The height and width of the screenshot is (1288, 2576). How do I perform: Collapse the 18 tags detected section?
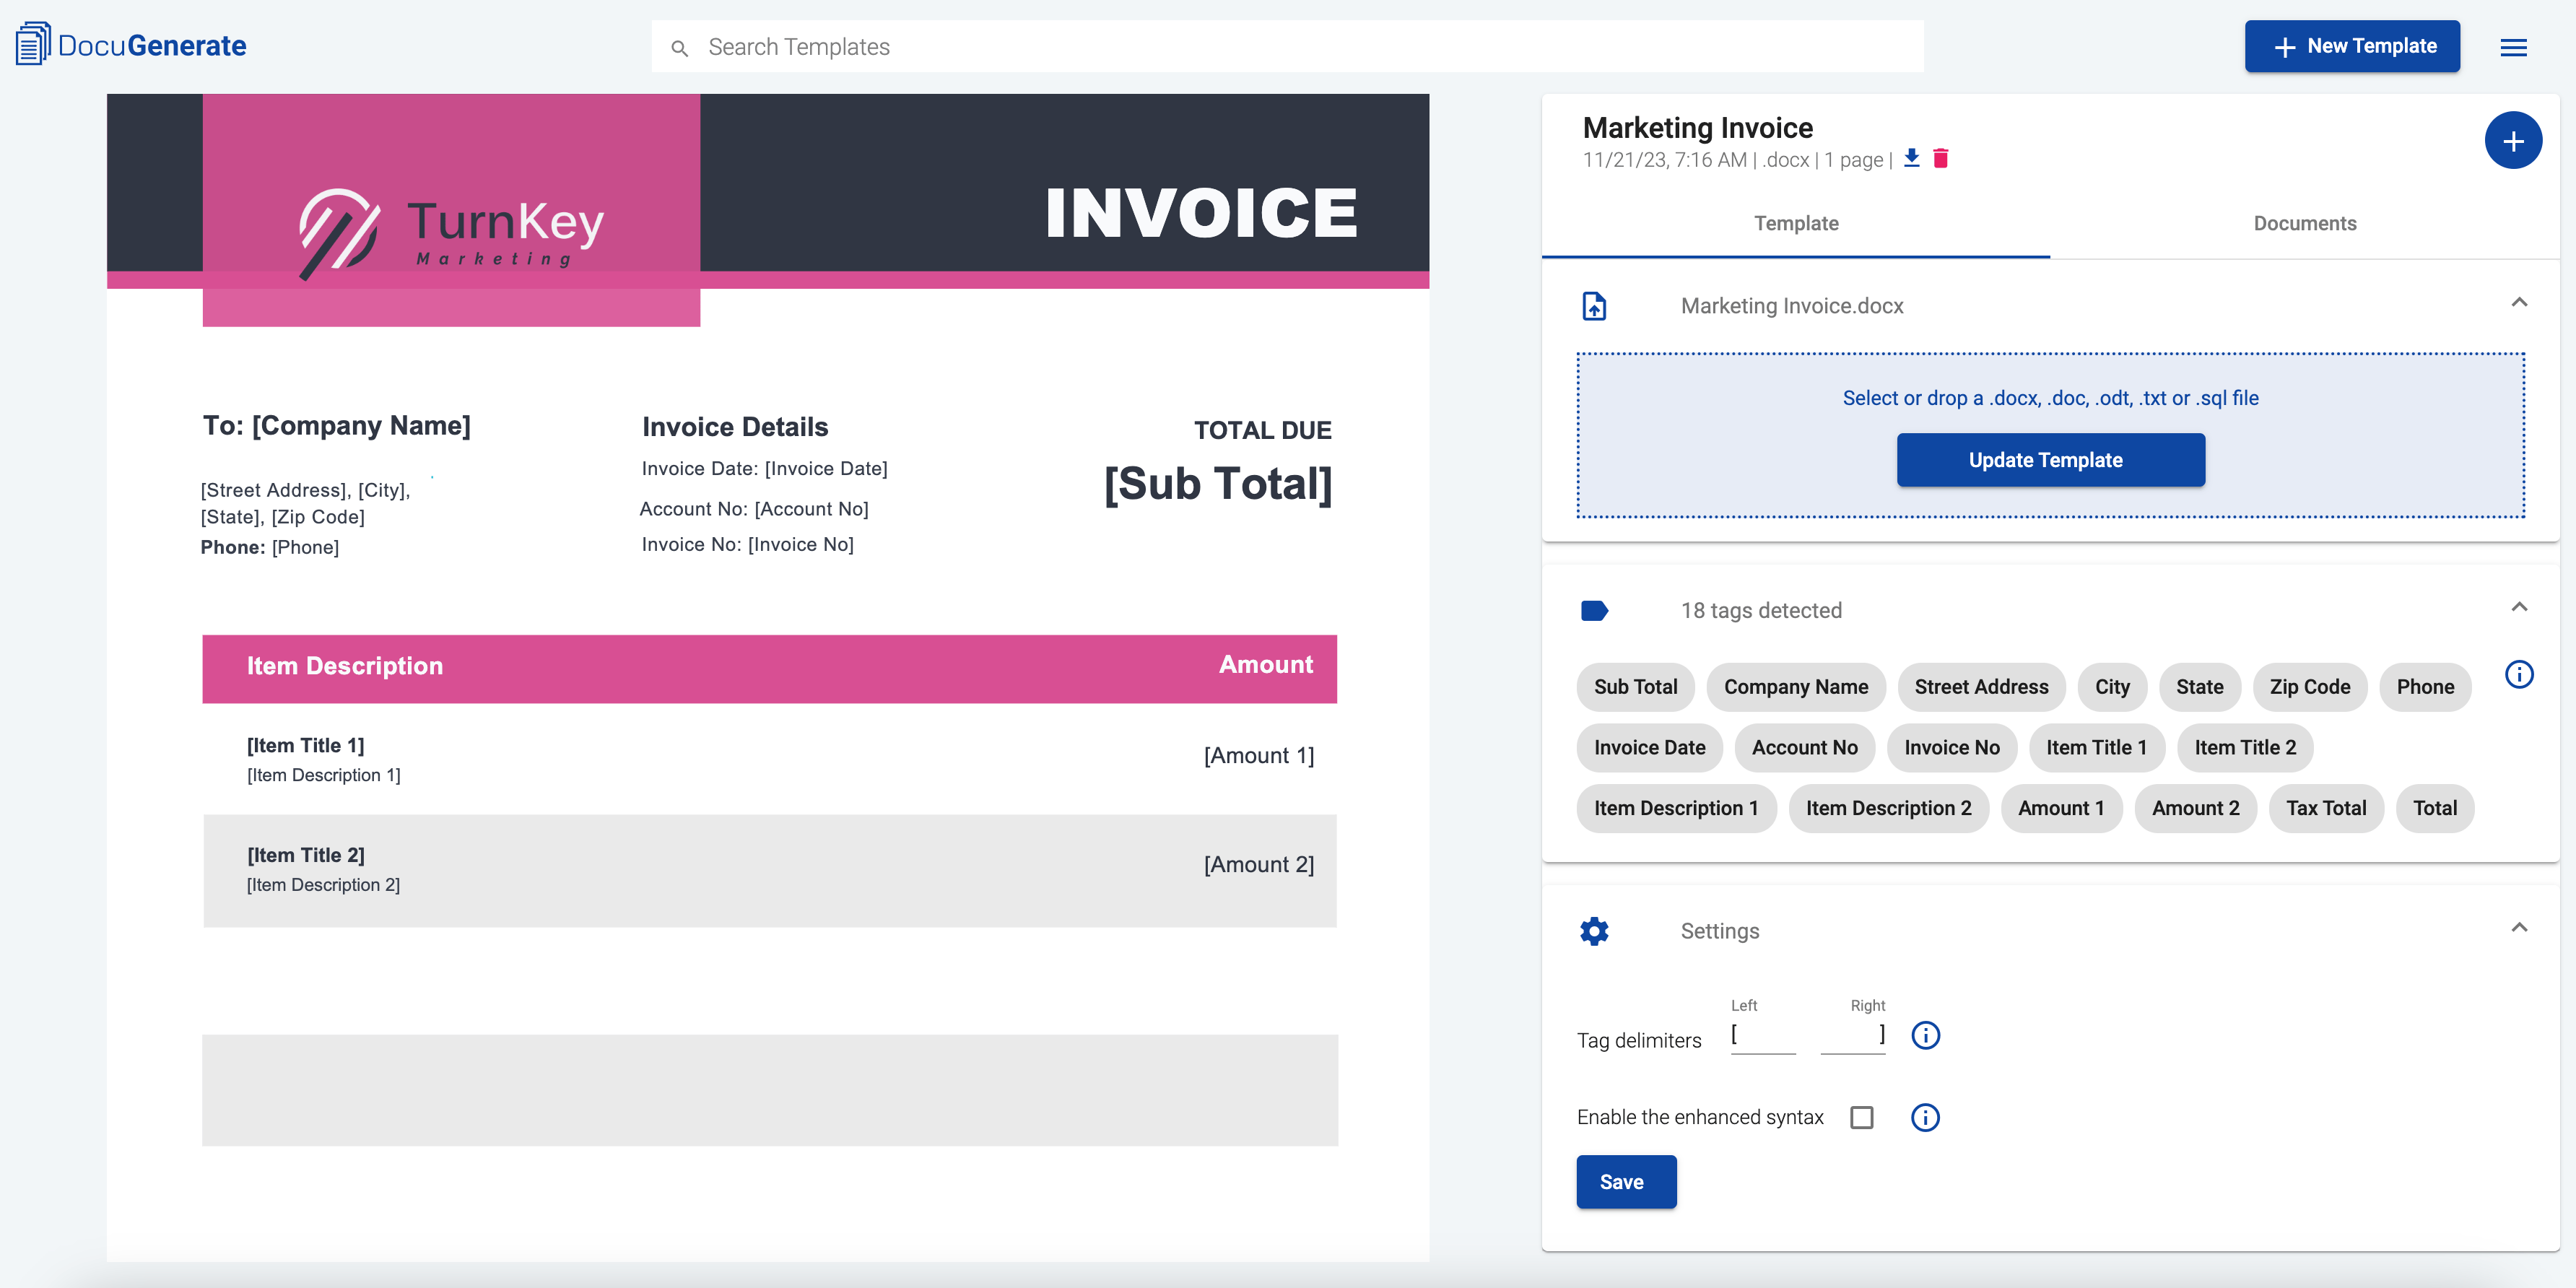click(x=2518, y=608)
